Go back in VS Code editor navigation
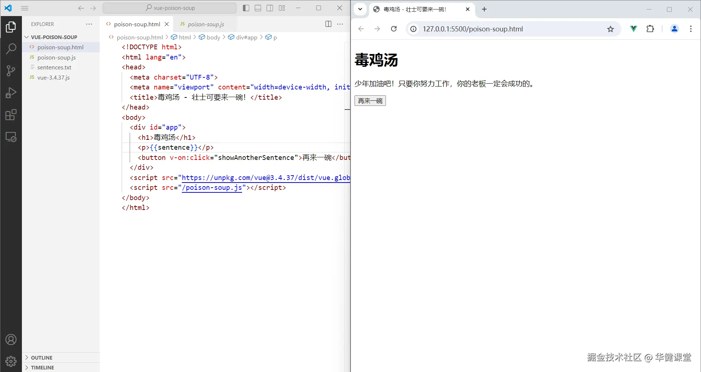701x372 pixels. coord(81,8)
